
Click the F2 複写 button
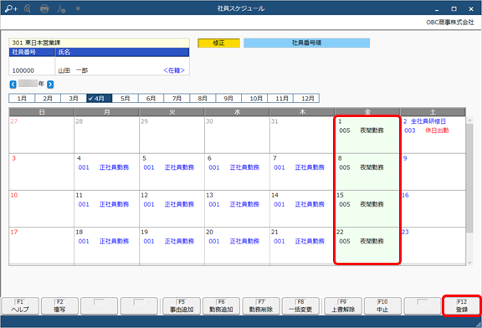(59, 306)
